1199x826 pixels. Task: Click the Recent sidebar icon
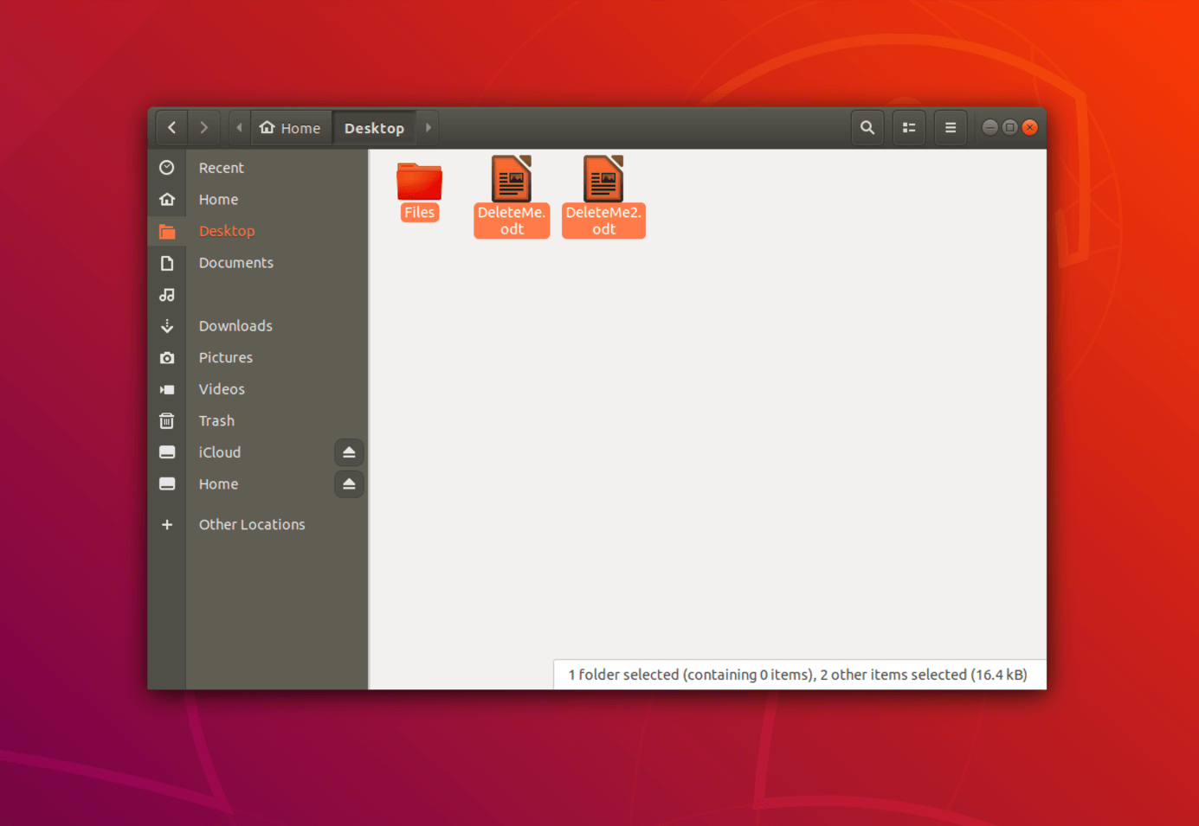(x=167, y=167)
